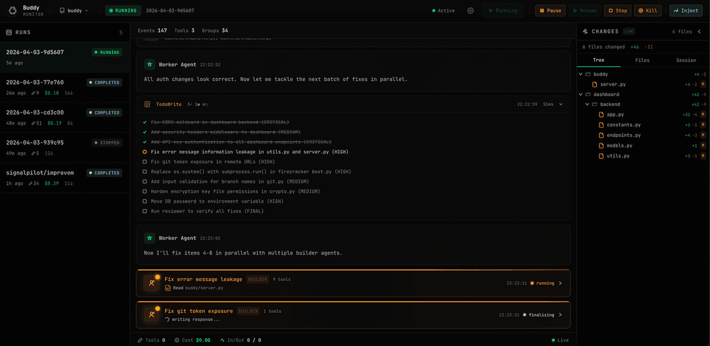
Task: Open the buddy project dropdown
Action: point(74,11)
